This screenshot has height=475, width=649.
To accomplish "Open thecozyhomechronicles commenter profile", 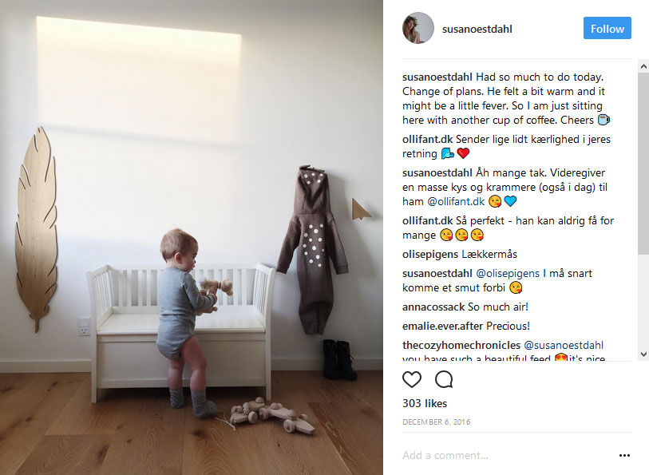I will coord(461,345).
